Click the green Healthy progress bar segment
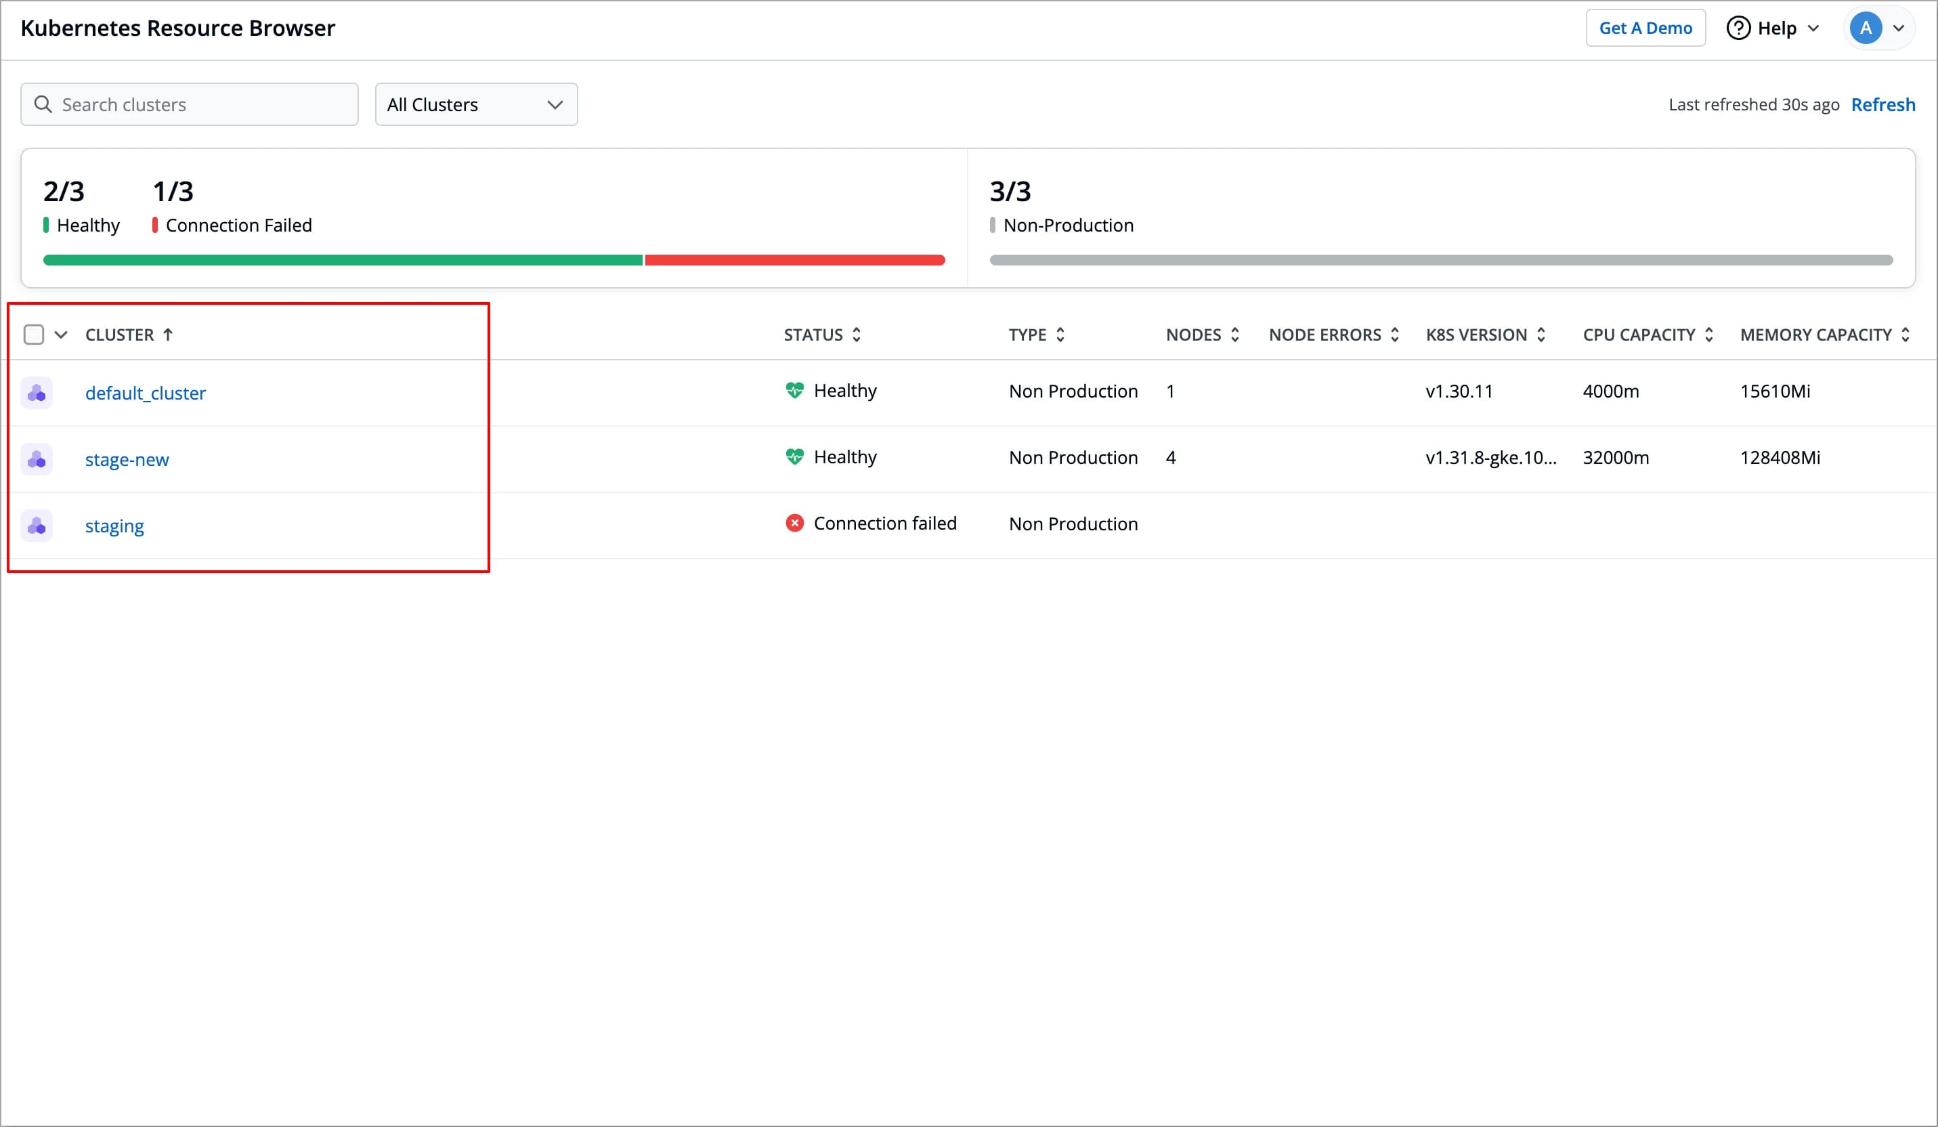This screenshot has width=1938, height=1127. click(x=342, y=260)
